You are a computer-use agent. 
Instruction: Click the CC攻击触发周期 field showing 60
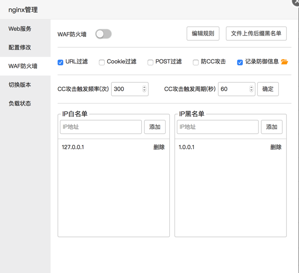click(236, 89)
